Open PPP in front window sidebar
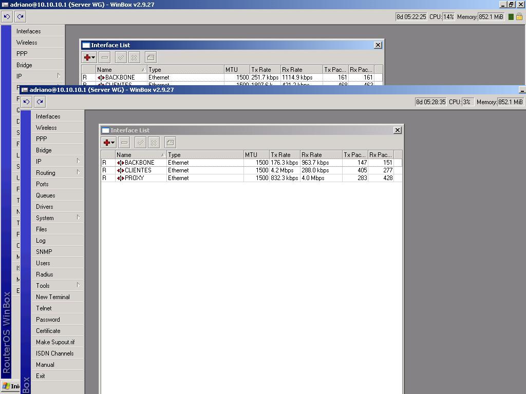 point(58,139)
